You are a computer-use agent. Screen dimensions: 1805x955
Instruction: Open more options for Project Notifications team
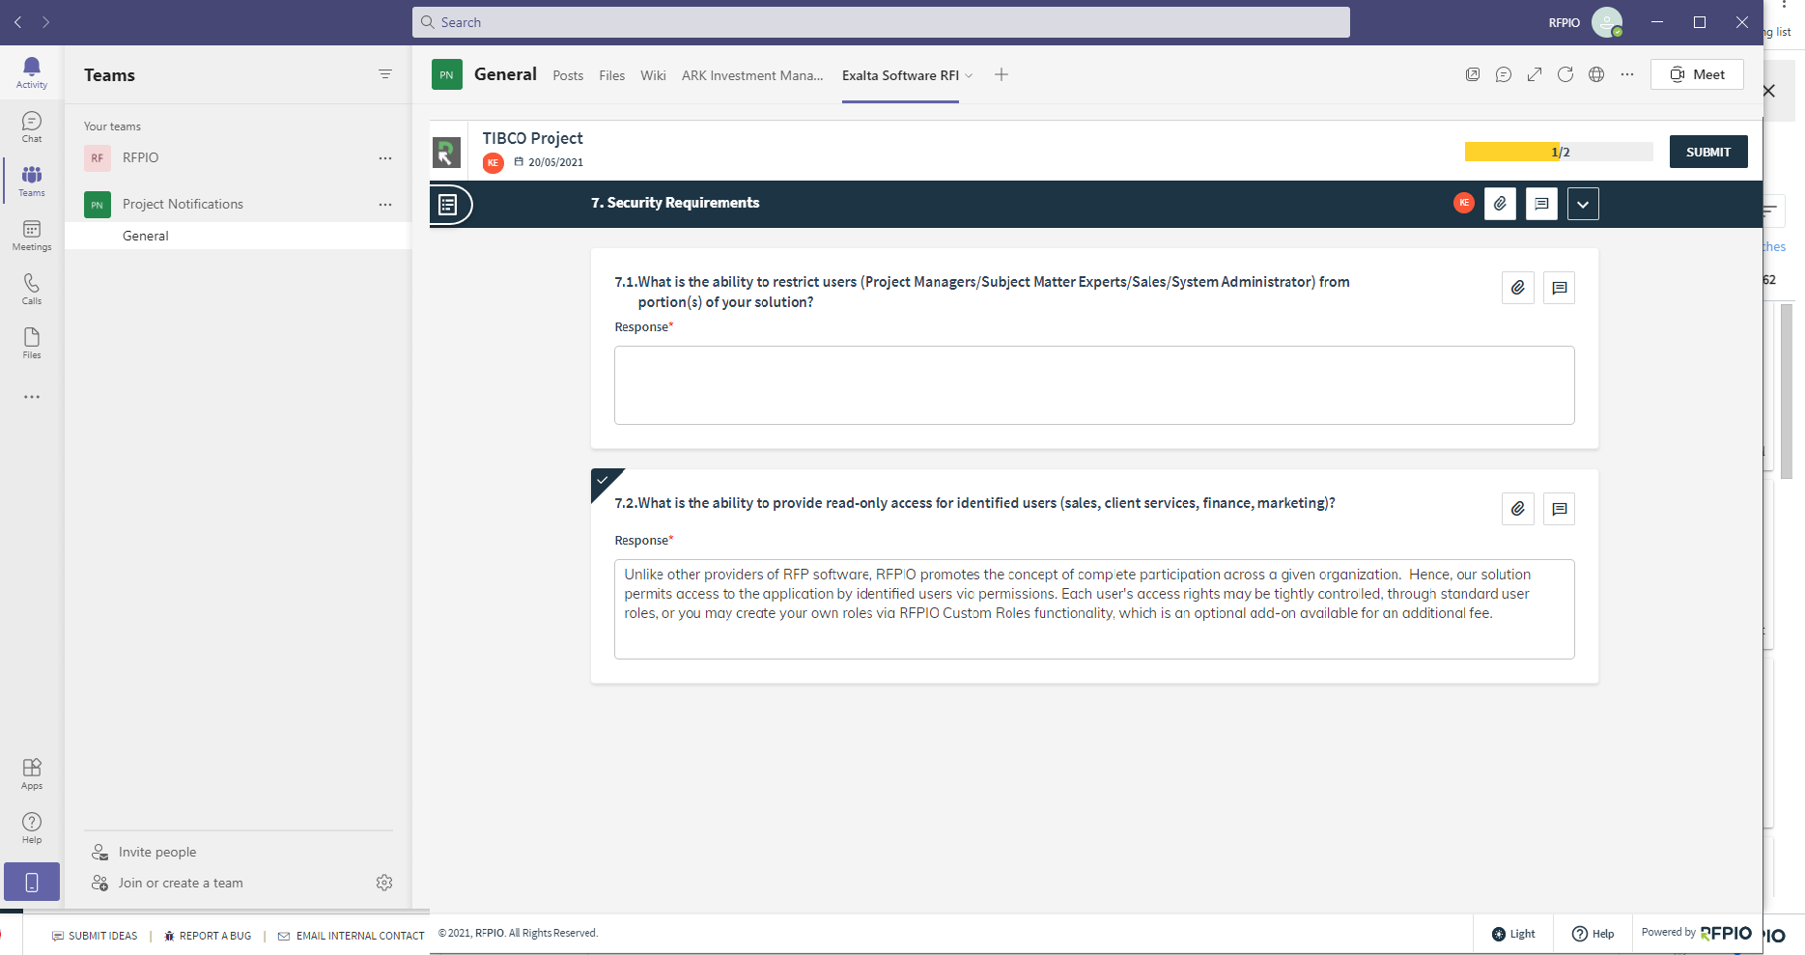[385, 204]
